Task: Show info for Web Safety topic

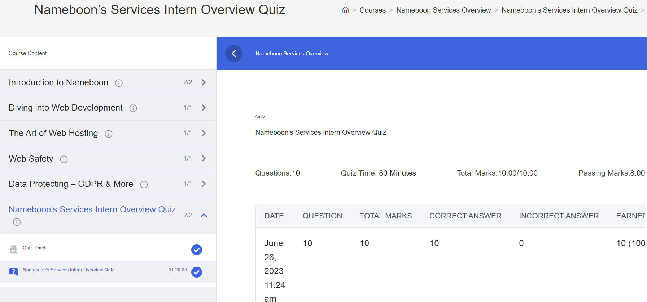Action: (x=64, y=159)
